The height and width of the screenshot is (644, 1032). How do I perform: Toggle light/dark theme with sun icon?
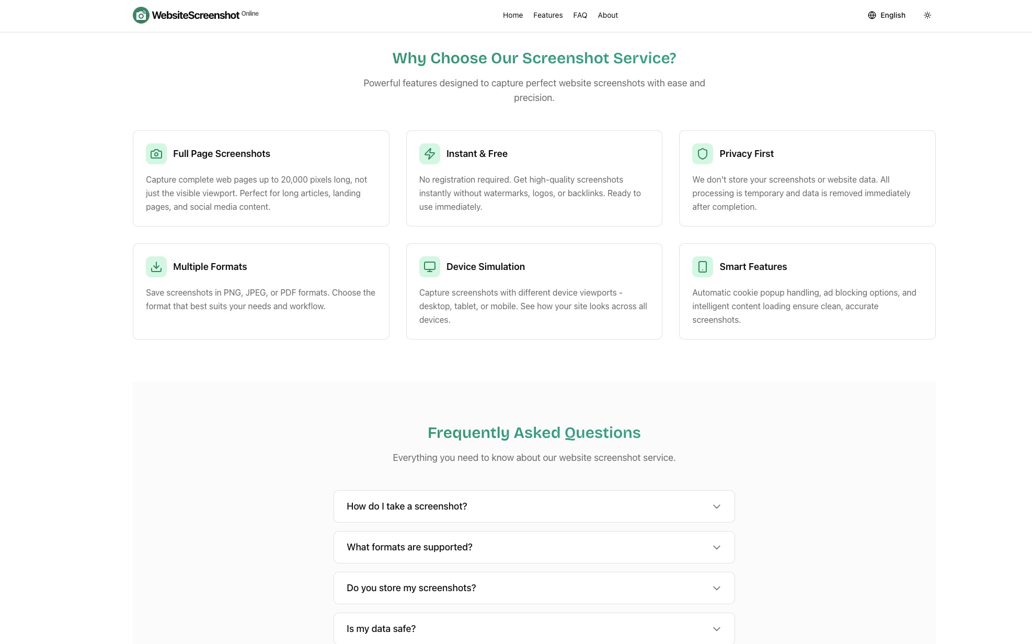click(x=927, y=15)
